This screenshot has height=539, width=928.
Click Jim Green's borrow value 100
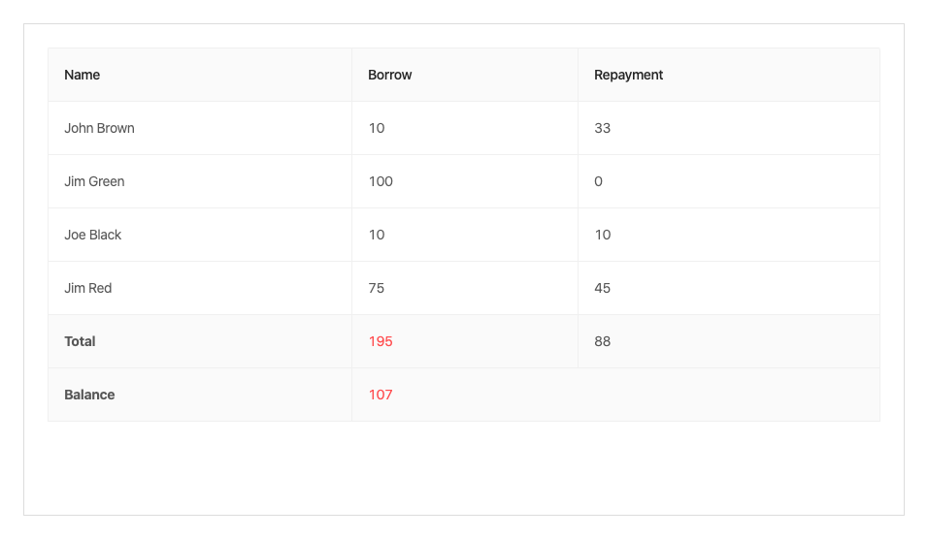(381, 181)
